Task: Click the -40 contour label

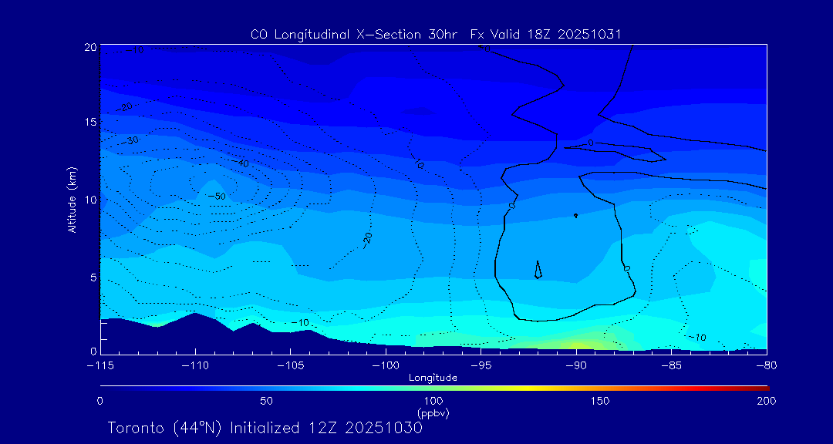Action: pyautogui.click(x=241, y=163)
